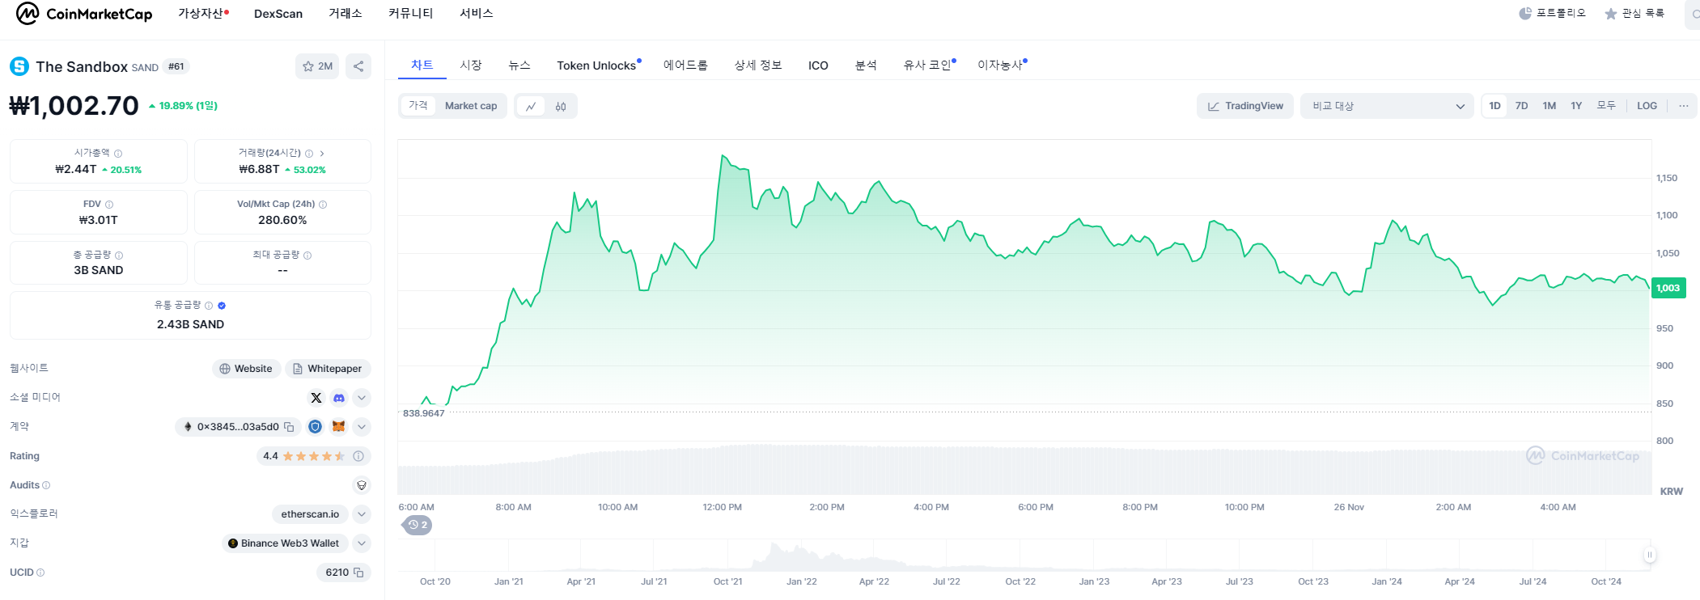Viewport: 1700px width, 600px height.
Task: Open the Discord social link
Action: [339, 398]
